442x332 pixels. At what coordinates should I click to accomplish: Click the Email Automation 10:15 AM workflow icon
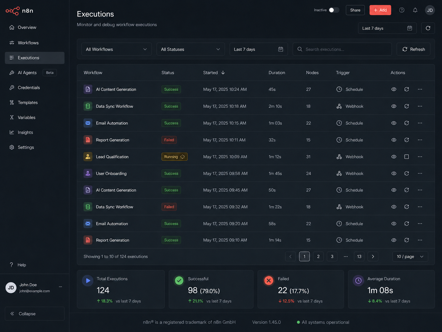[x=88, y=123]
